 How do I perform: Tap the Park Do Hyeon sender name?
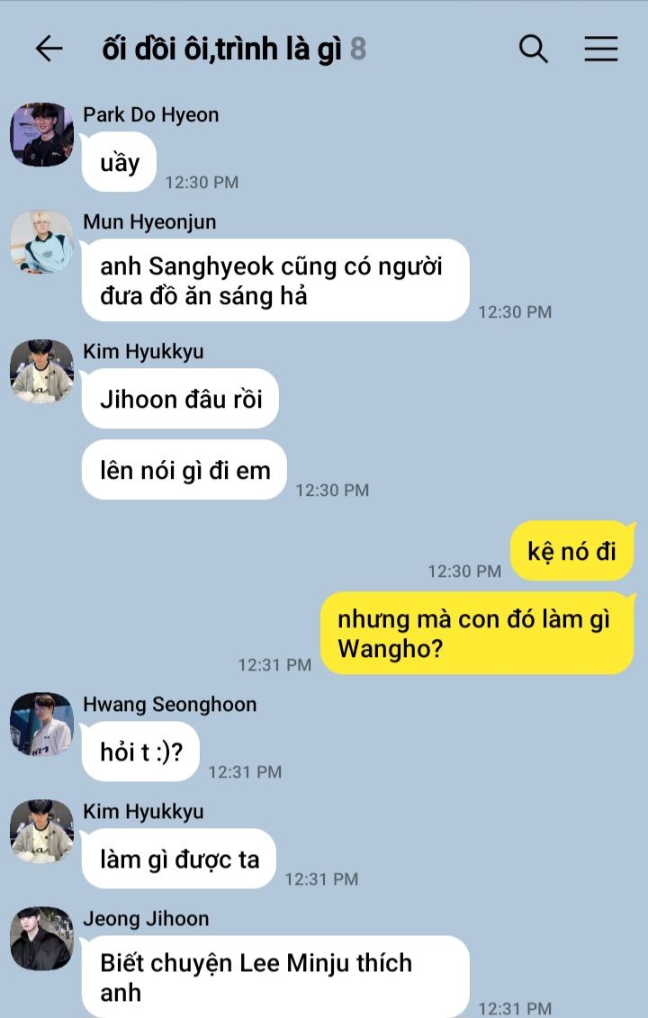(x=150, y=115)
